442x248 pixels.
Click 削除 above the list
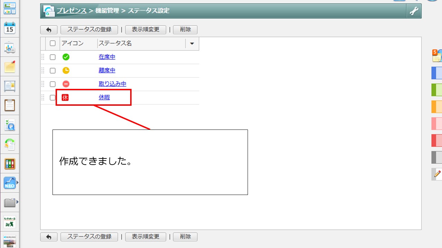pyautogui.click(x=185, y=30)
